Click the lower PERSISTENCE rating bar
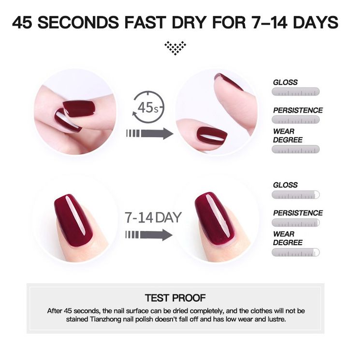The width and height of the screenshot is (351, 351). (295, 223)
